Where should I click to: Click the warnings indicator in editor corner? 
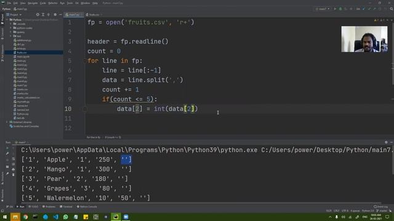[379, 20]
